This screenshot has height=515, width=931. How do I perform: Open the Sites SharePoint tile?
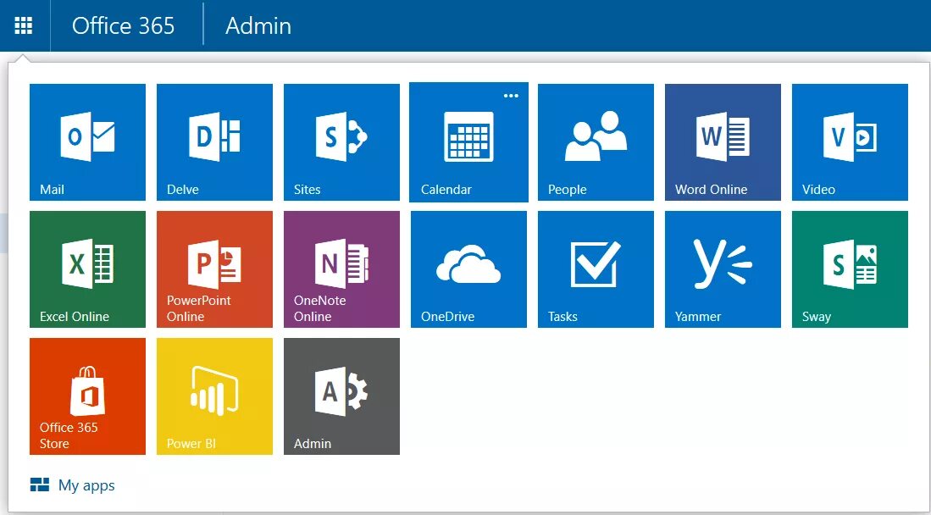341,142
